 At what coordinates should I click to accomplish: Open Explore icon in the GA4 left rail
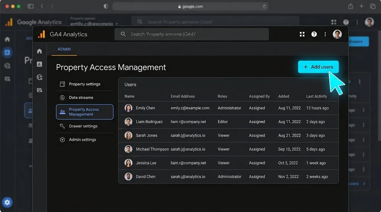[39, 77]
